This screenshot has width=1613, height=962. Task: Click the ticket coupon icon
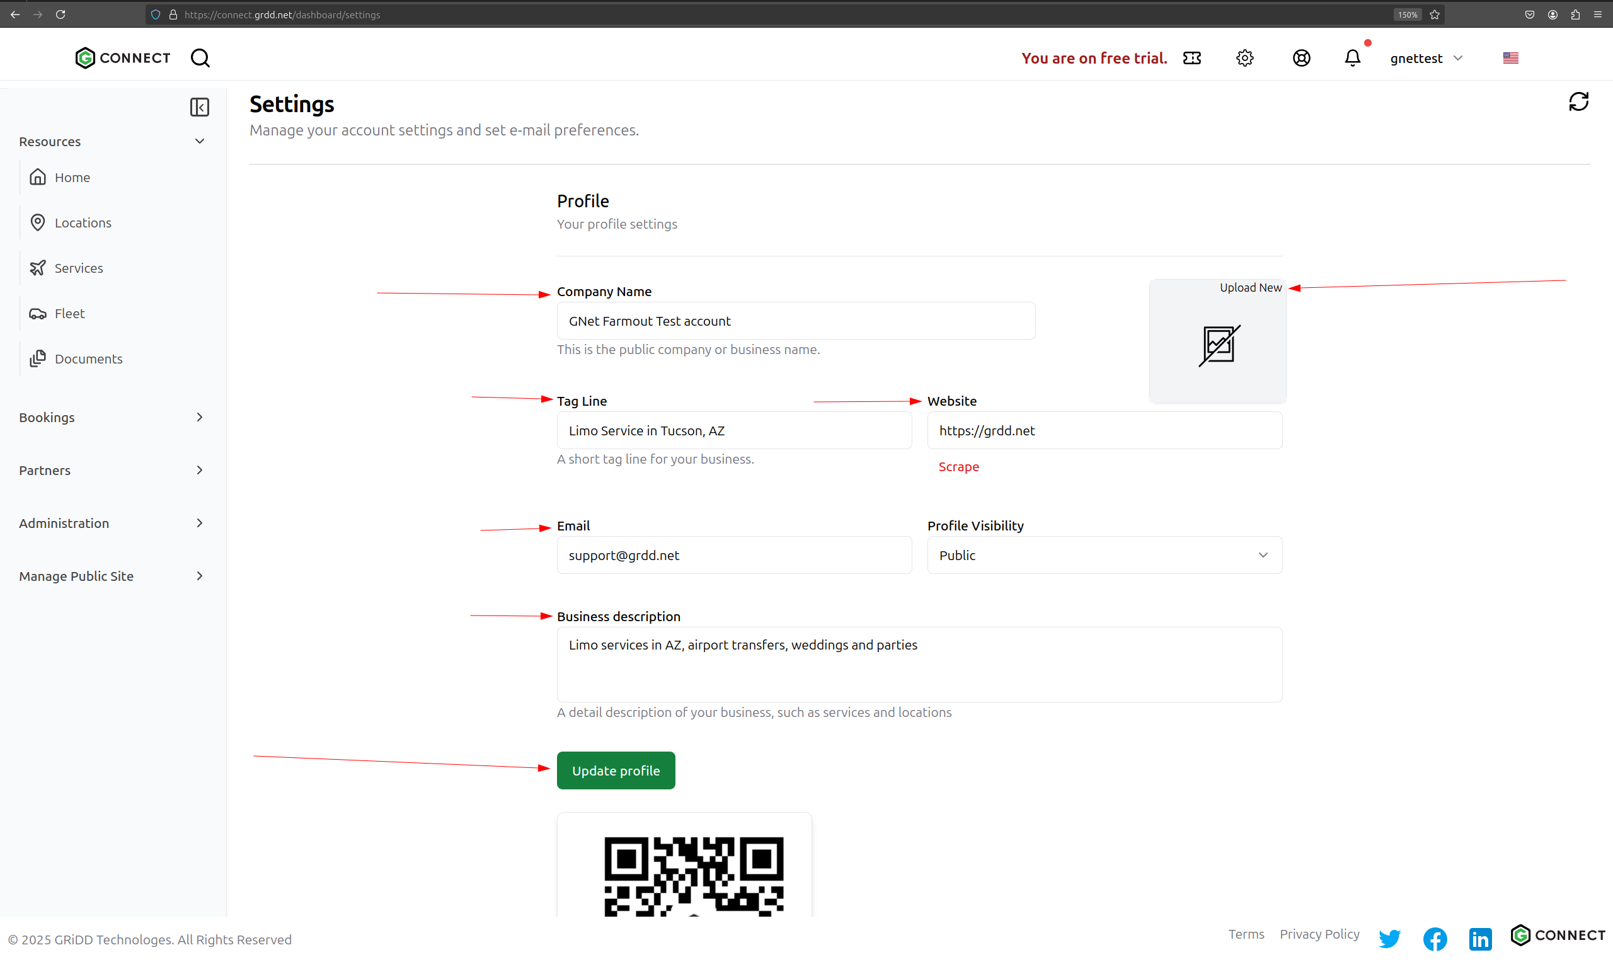click(1191, 59)
